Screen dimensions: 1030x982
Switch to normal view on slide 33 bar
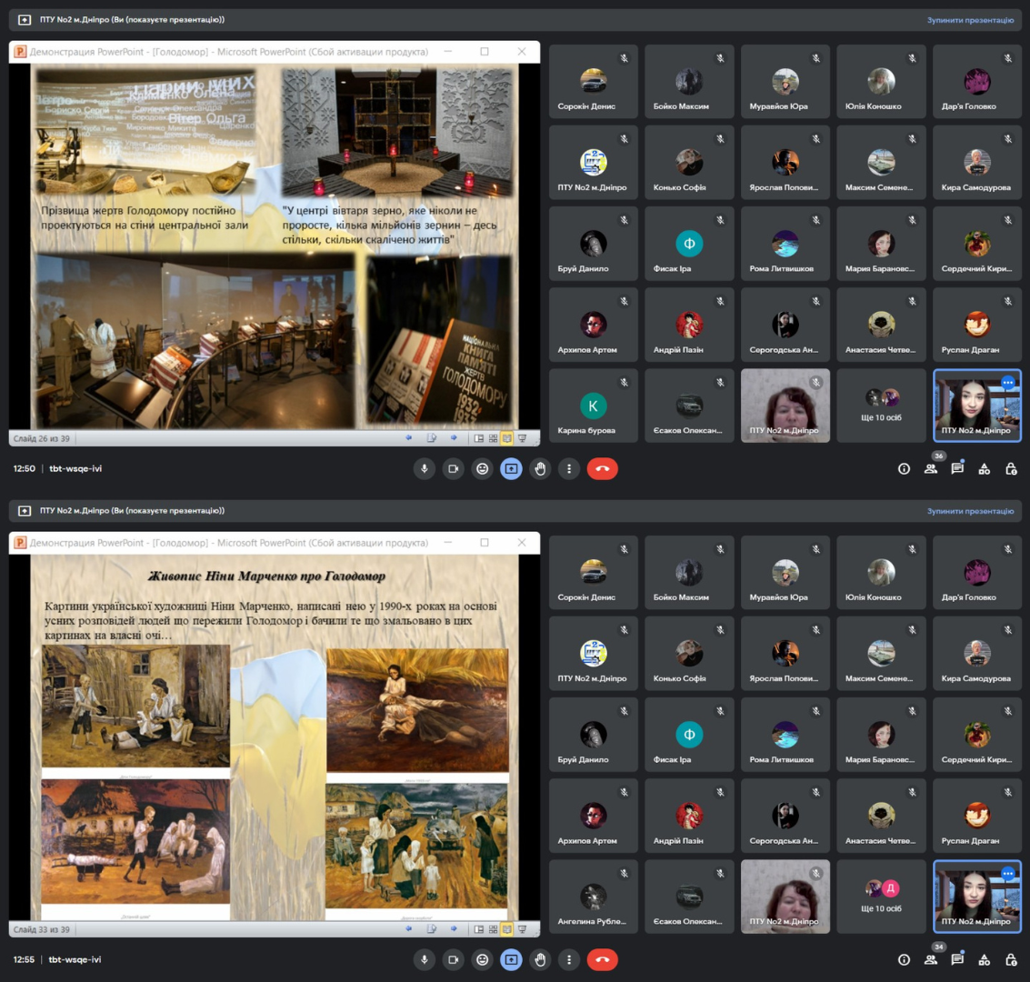(479, 928)
